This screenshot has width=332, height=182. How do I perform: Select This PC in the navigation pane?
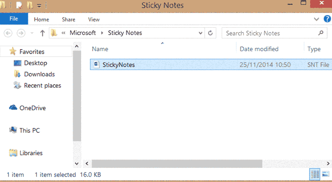pyautogui.click(x=30, y=130)
